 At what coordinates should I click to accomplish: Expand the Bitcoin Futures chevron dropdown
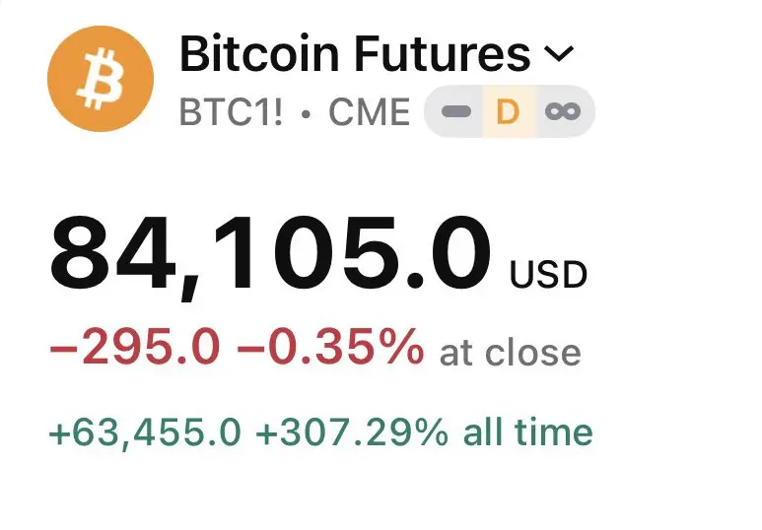tap(559, 53)
